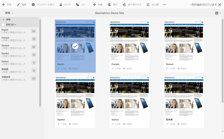
Task: Click the コピー button label
Action: click(x=84, y=4)
